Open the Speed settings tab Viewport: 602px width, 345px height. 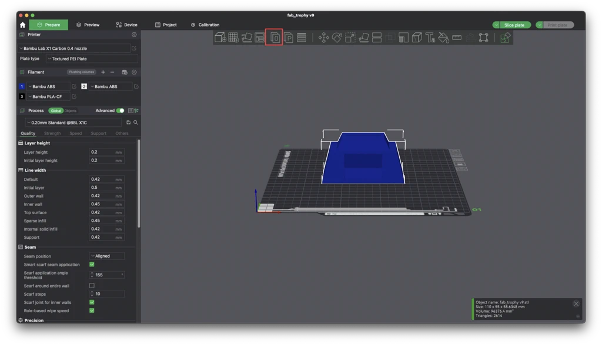coord(76,133)
